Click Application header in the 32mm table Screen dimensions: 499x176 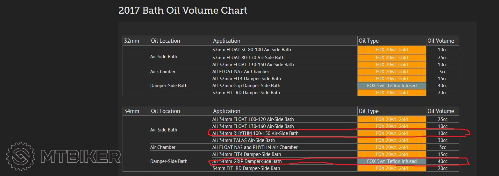(x=226, y=41)
